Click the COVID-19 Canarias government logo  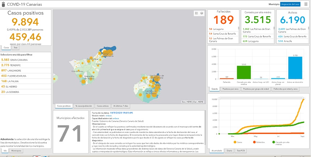tap(3, 4)
